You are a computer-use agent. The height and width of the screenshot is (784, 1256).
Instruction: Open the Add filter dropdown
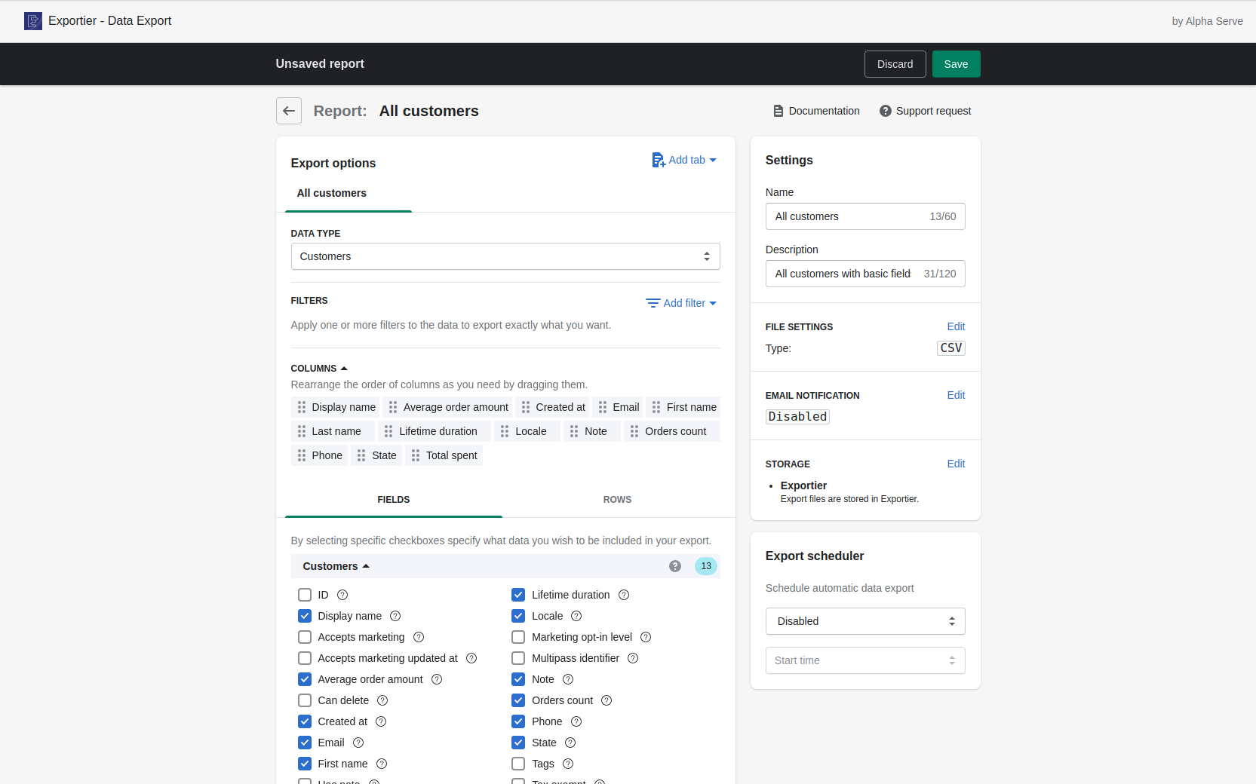681,303
